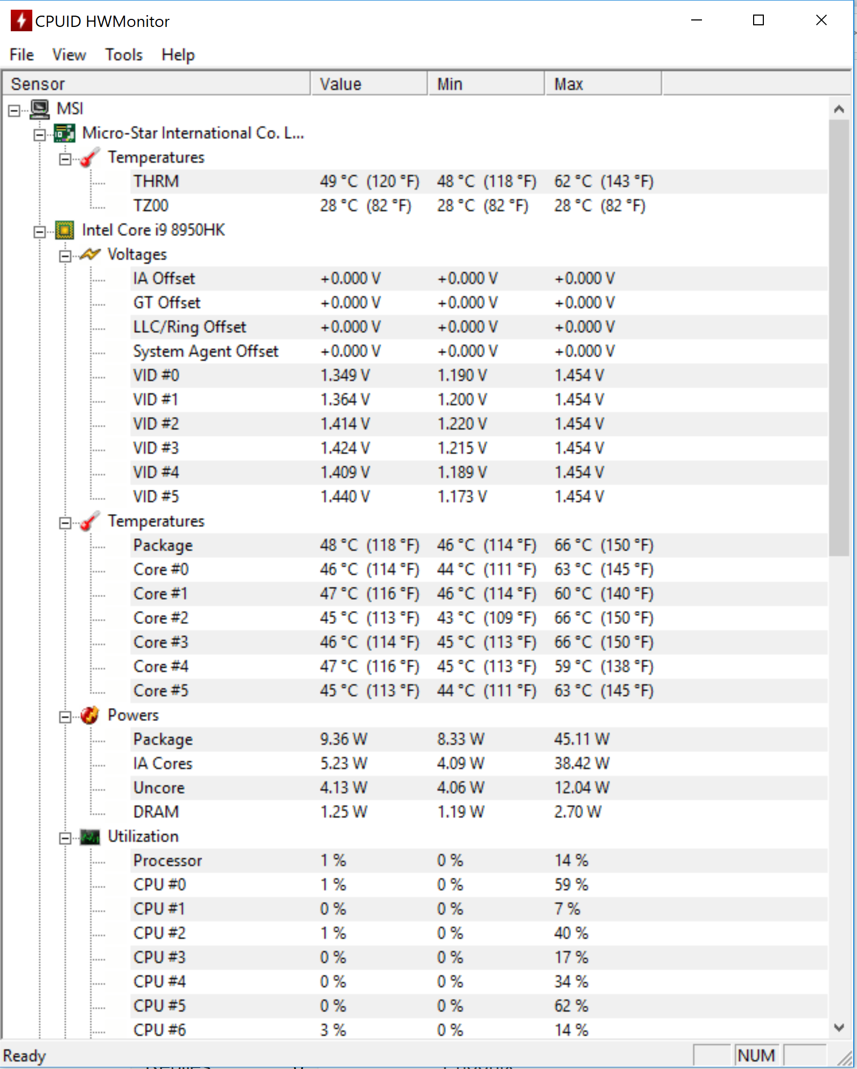Select the IA Cores power row
The width and height of the screenshot is (857, 1069).
pyautogui.click(x=479, y=763)
